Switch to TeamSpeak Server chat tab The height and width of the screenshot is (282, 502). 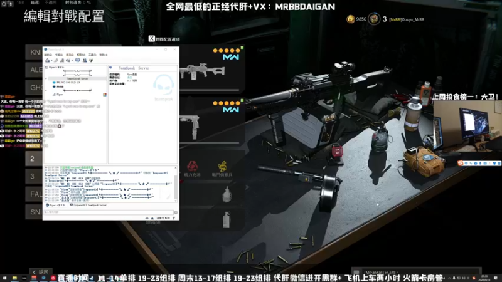pyautogui.click(x=88, y=205)
